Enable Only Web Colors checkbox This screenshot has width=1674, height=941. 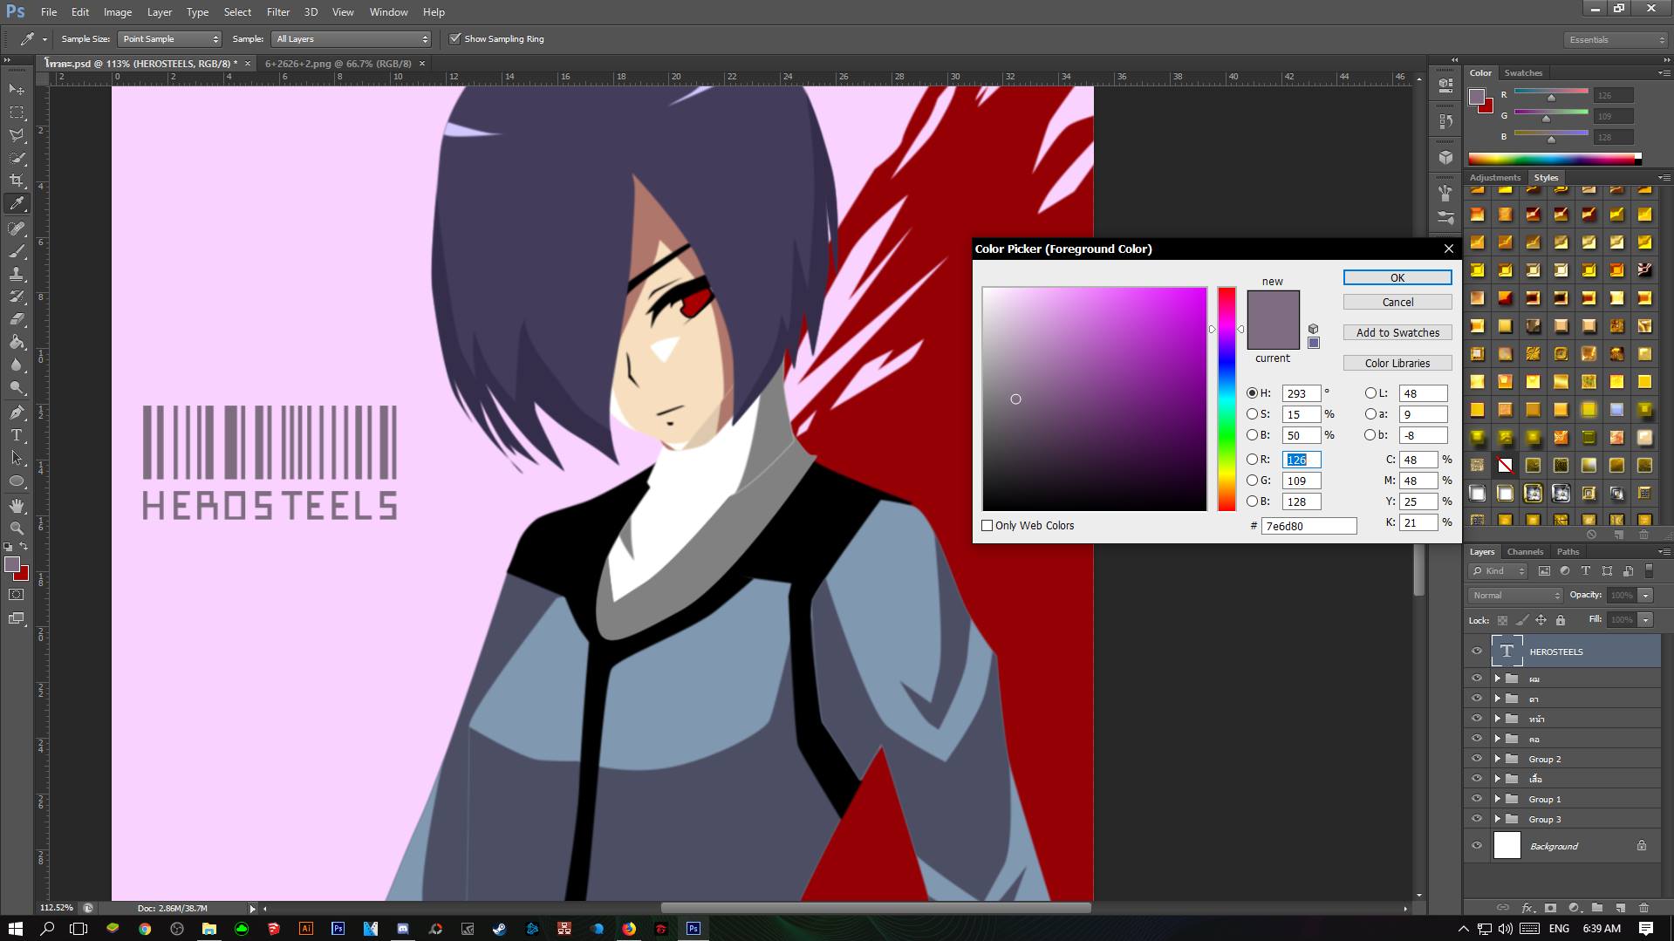[x=987, y=525]
